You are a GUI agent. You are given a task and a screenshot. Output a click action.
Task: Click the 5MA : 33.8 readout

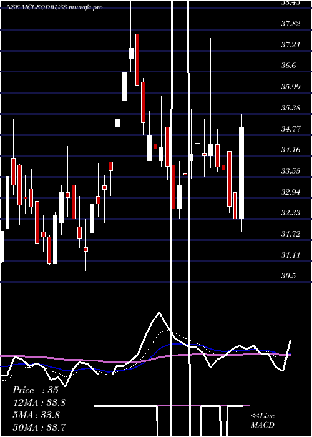(x=36, y=415)
